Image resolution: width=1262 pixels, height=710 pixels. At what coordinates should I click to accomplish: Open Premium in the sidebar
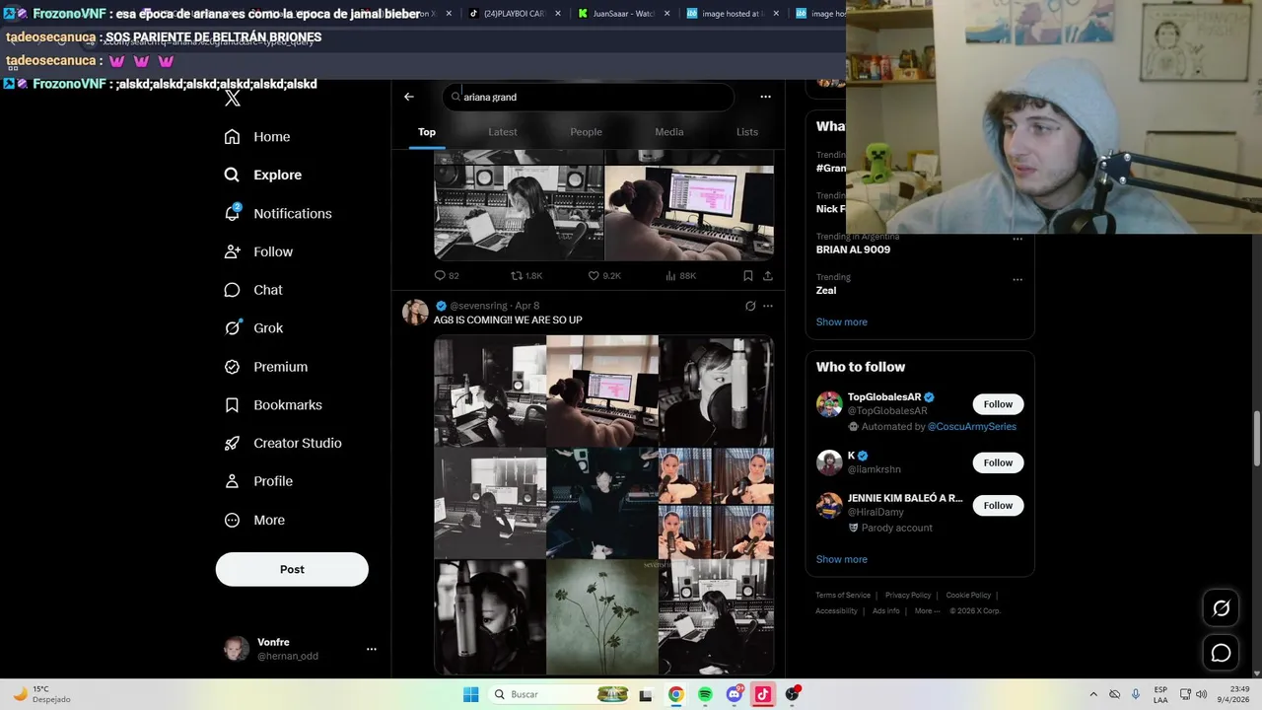tap(266, 367)
